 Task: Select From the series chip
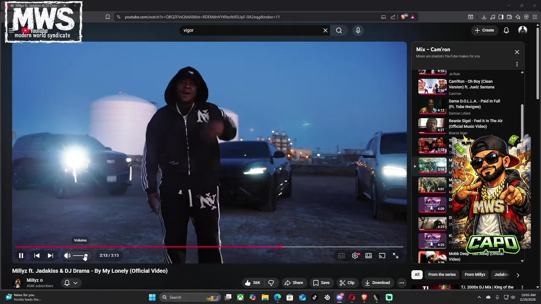pyautogui.click(x=442, y=274)
